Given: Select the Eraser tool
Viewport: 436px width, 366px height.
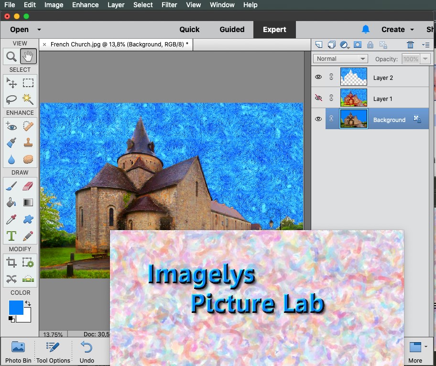Looking at the screenshot, I should pos(28,186).
